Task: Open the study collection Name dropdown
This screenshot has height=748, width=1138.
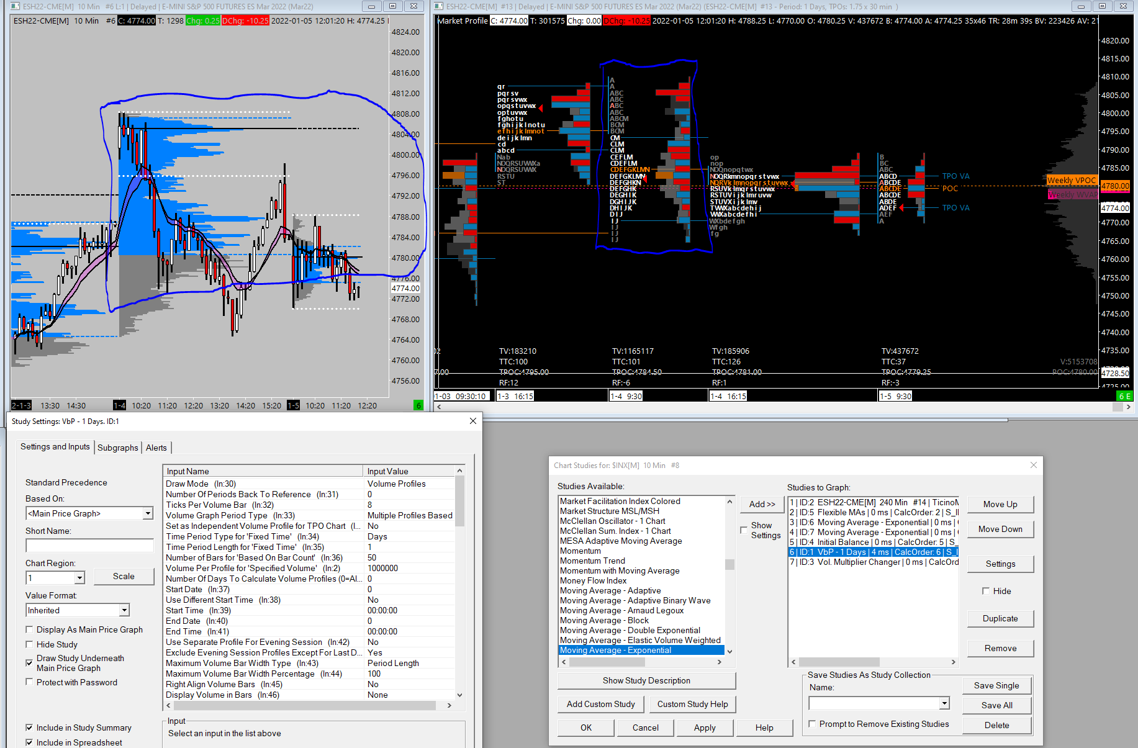Action: click(944, 703)
